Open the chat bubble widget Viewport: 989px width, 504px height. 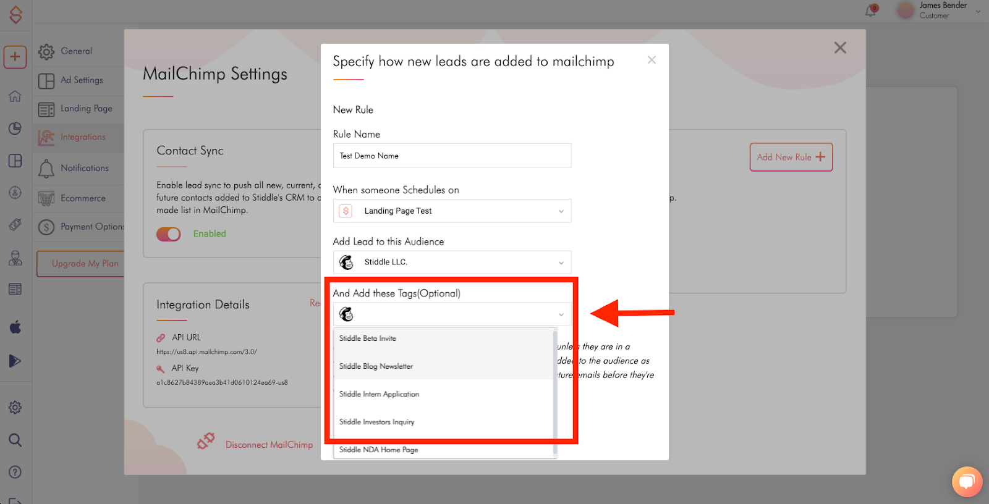pyautogui.click(x=967, y=482)
